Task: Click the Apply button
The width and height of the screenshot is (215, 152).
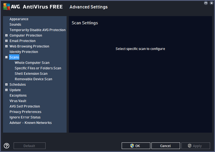Action: [196, 146]
